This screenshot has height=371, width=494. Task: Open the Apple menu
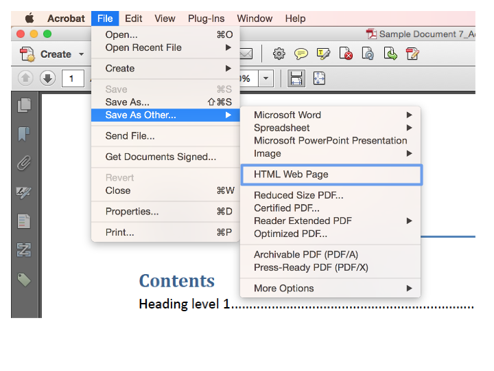(x=30, y=19)
